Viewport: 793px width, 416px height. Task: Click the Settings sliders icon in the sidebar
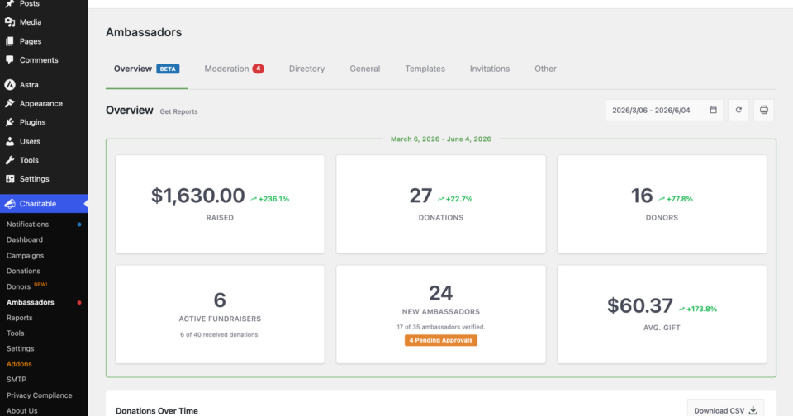tap(10, 179)
